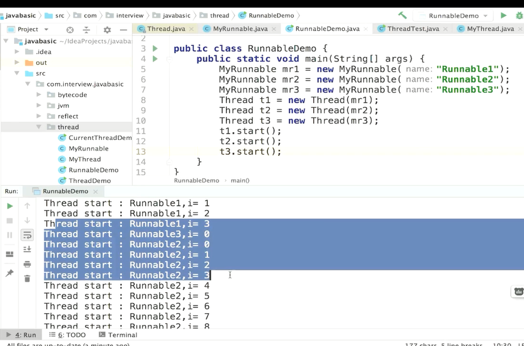Image resolution: width=524 pixels, height=346 pixels.
Task: Click the print icon in Run console
Action: tap(27, 264)
